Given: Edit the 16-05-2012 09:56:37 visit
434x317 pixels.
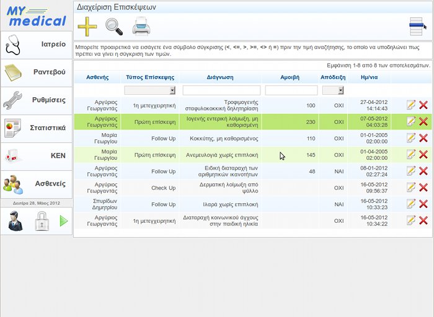Looking at the screenshot, I should (411, 188).
